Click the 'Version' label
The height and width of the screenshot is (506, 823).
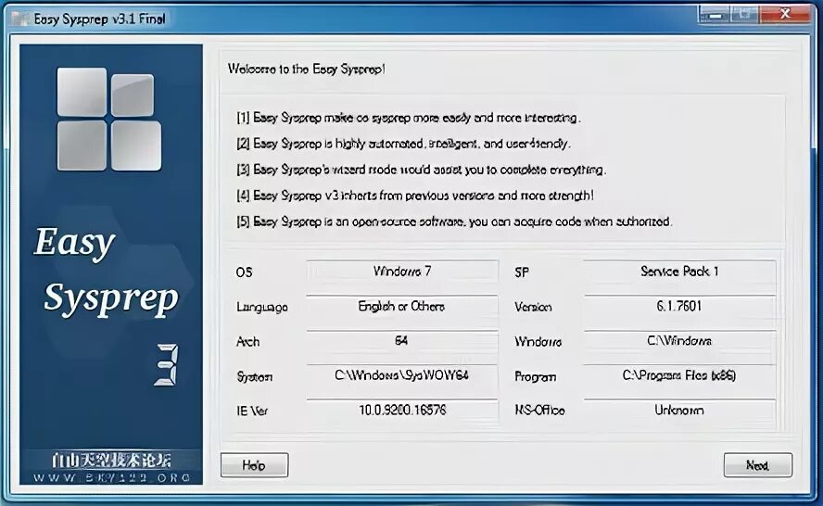click(x=533, y=307)
